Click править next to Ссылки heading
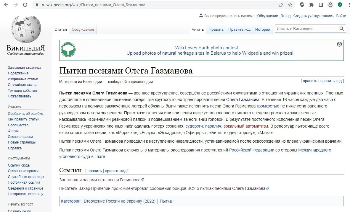The image size is (350, 212). (x=94, y=171)
